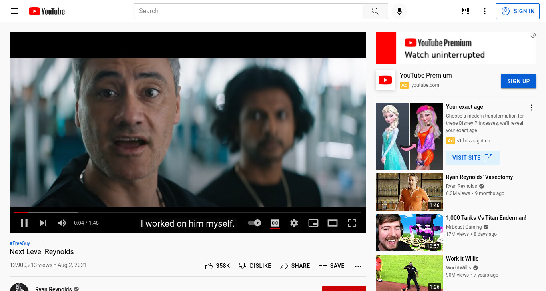Click 'Your exact age' ad title

pos(464,107)
